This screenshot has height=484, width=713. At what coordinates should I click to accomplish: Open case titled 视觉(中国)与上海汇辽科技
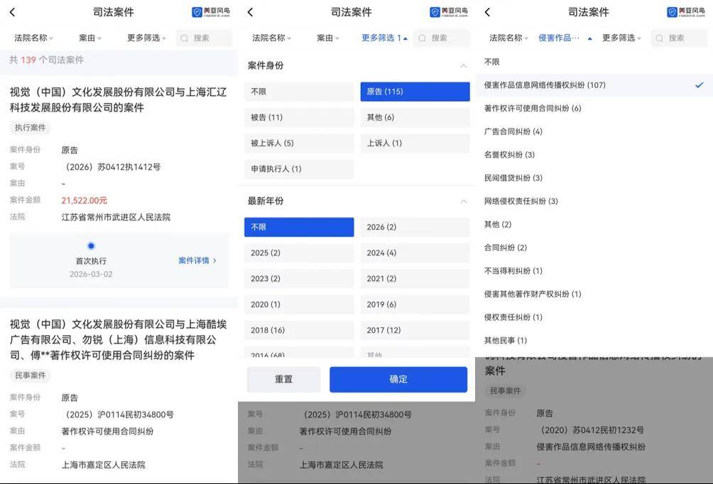click(118, 99)
